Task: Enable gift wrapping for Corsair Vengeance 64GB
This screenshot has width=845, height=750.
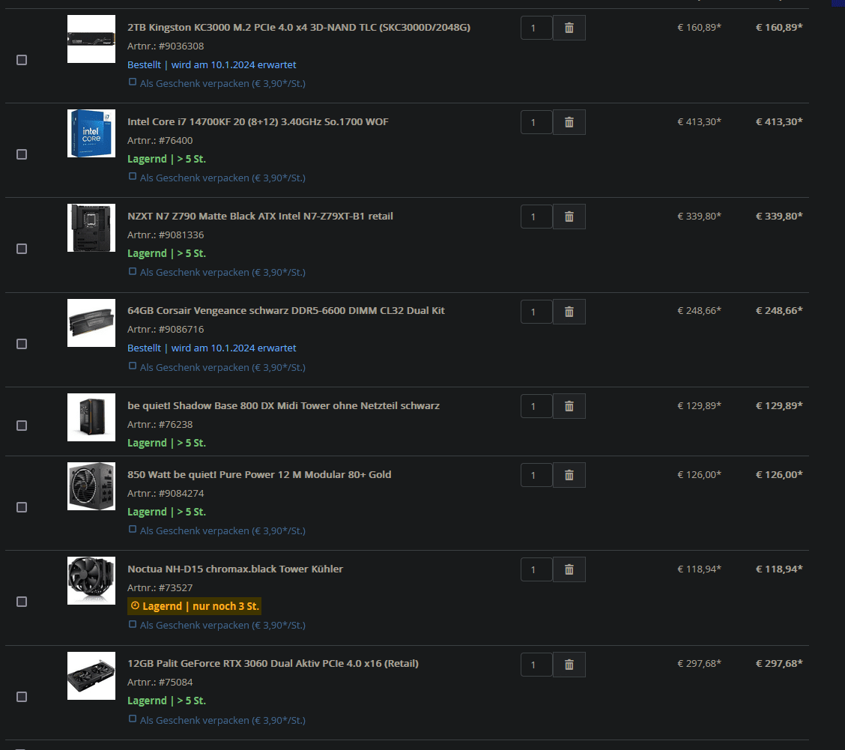Action: (133, 366)
